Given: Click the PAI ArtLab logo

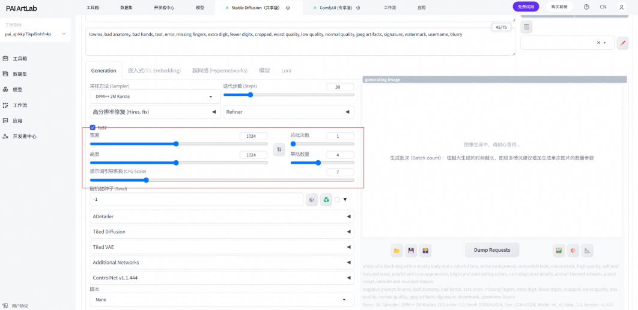Looking at the screenshot, I should coord(22,8).
